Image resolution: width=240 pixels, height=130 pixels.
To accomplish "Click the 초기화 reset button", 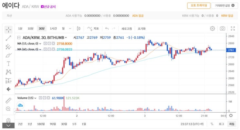I will point(141,29).
